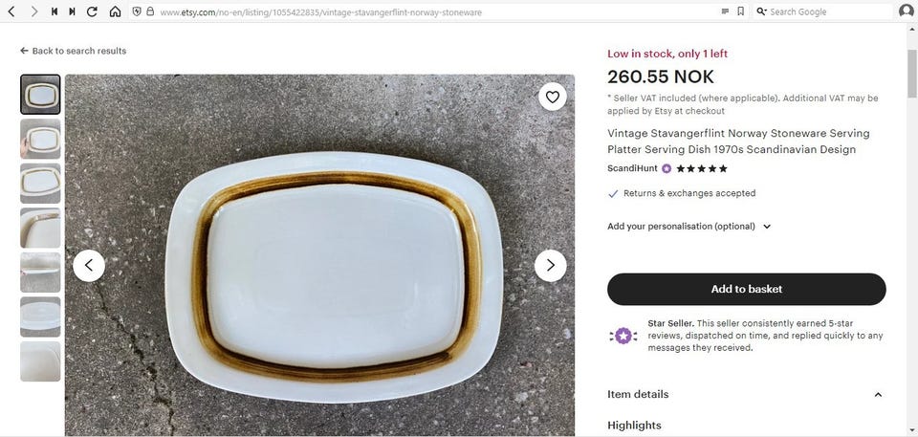Bookmark this page in the address bar

[740, 11]
